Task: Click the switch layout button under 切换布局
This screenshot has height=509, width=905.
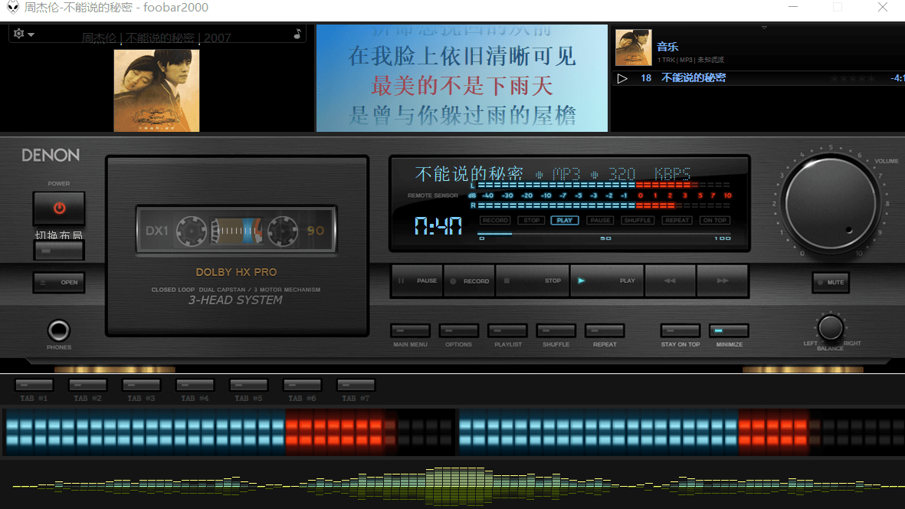Action: [59, 251]
